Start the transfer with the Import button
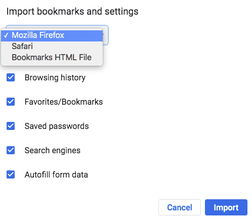252x220 pixels. pyautogui.click(x=226, y=207)
